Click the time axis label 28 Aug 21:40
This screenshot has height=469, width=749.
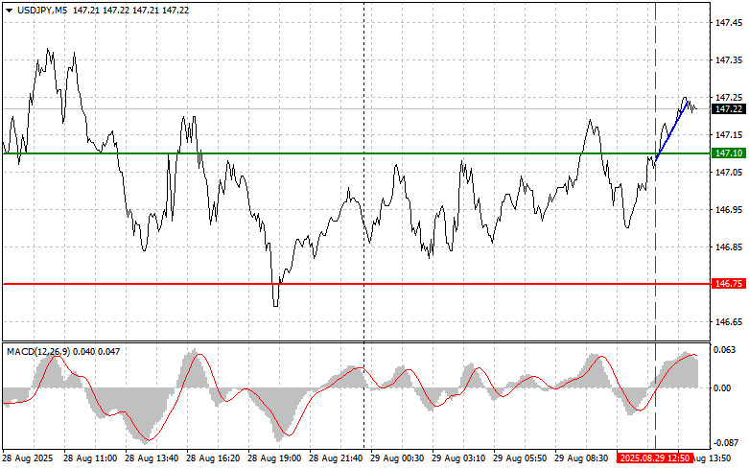(336, 458)
